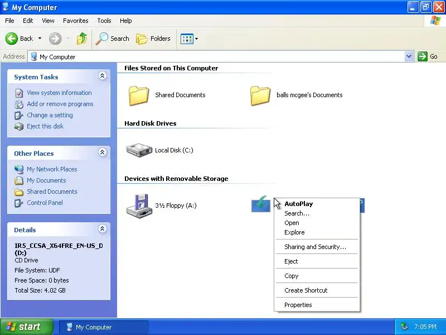
Task: Open the Search magnifier tool
Action: (x=101, y=39)
